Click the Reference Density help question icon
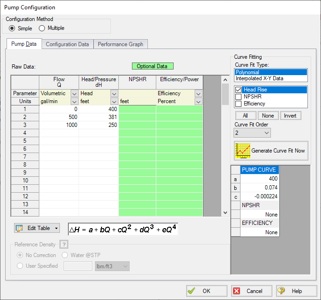Screen dimensions: 321x300 point(64,244)
